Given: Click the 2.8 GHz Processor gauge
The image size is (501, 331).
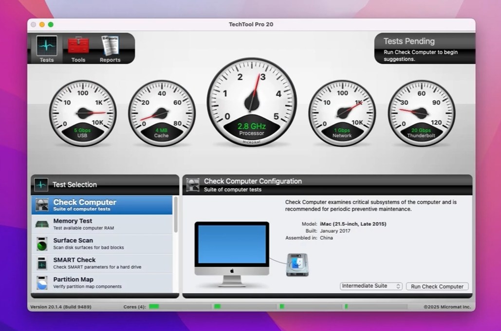Looking at the screenshot, I should pos(252,102).
